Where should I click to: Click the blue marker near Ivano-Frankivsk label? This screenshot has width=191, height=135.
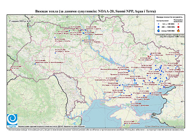point(35,64)
